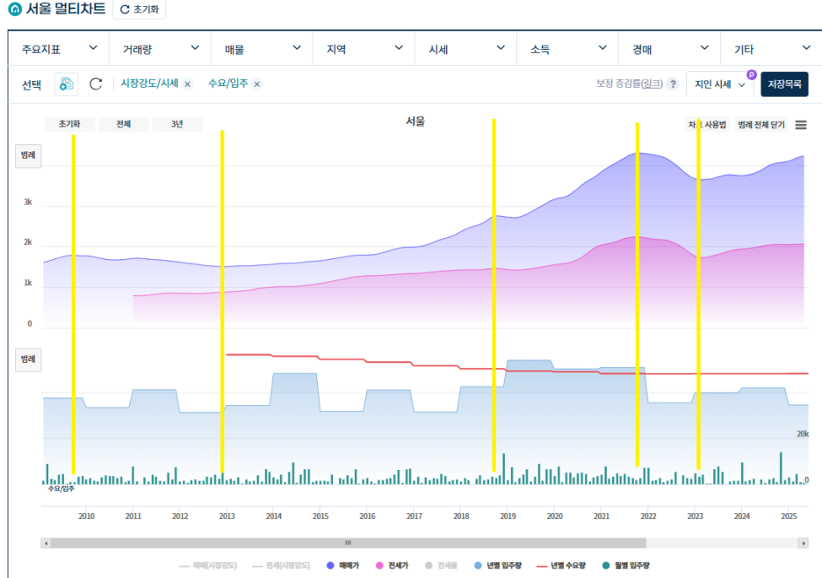
Task: Toggle the 전세율 legend series
Action: [x=442, y=566]
